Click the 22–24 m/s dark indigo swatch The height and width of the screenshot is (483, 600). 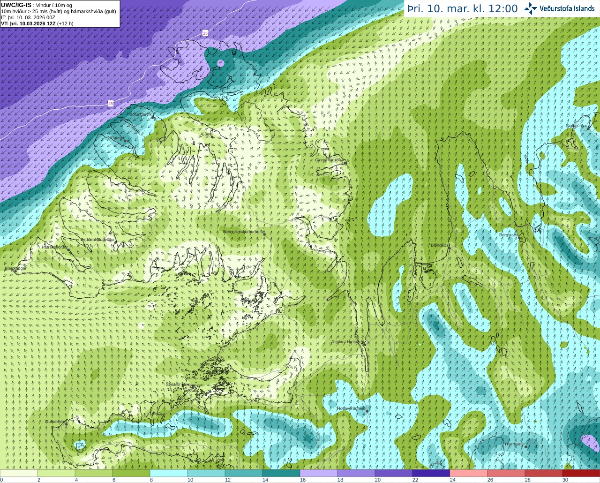431,473
